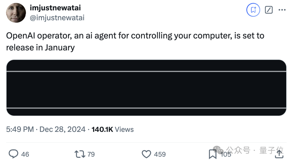The height and width of the screenshot is (162, 293).
Task: Click the like count 459
Action: click(x=160, y=154)
